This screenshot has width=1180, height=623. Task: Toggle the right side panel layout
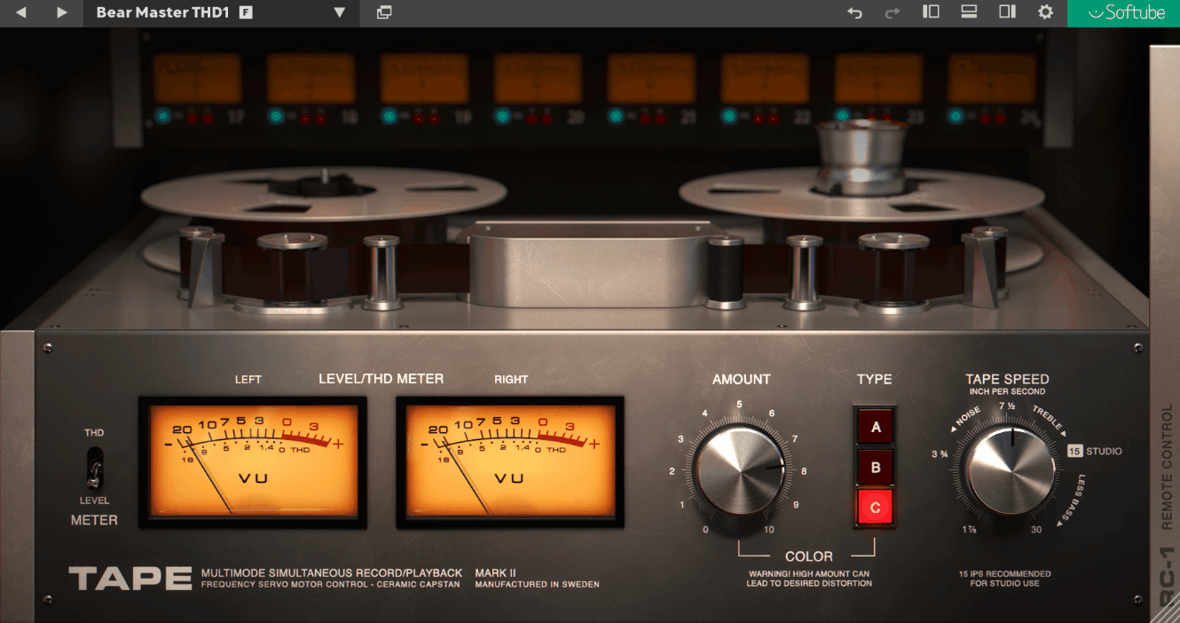pos(1007,12)
